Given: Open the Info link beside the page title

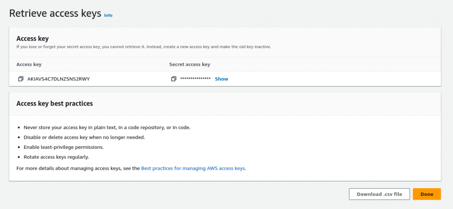Looking at the screenshot, I should point(108,15).
